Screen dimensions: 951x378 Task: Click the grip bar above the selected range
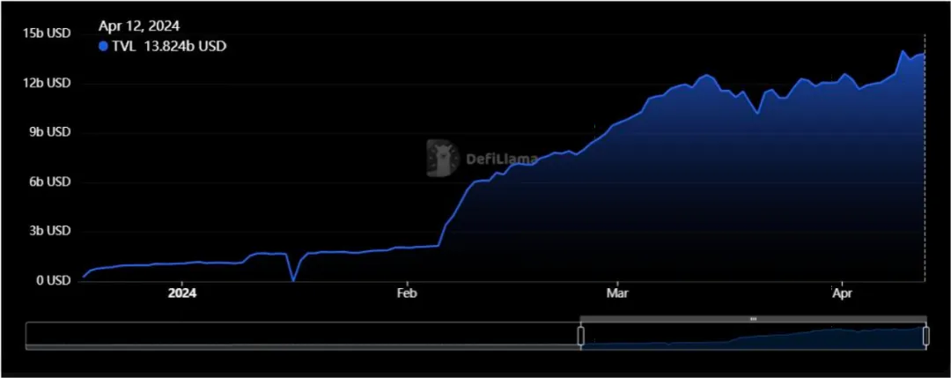click(x=753, y=319)
